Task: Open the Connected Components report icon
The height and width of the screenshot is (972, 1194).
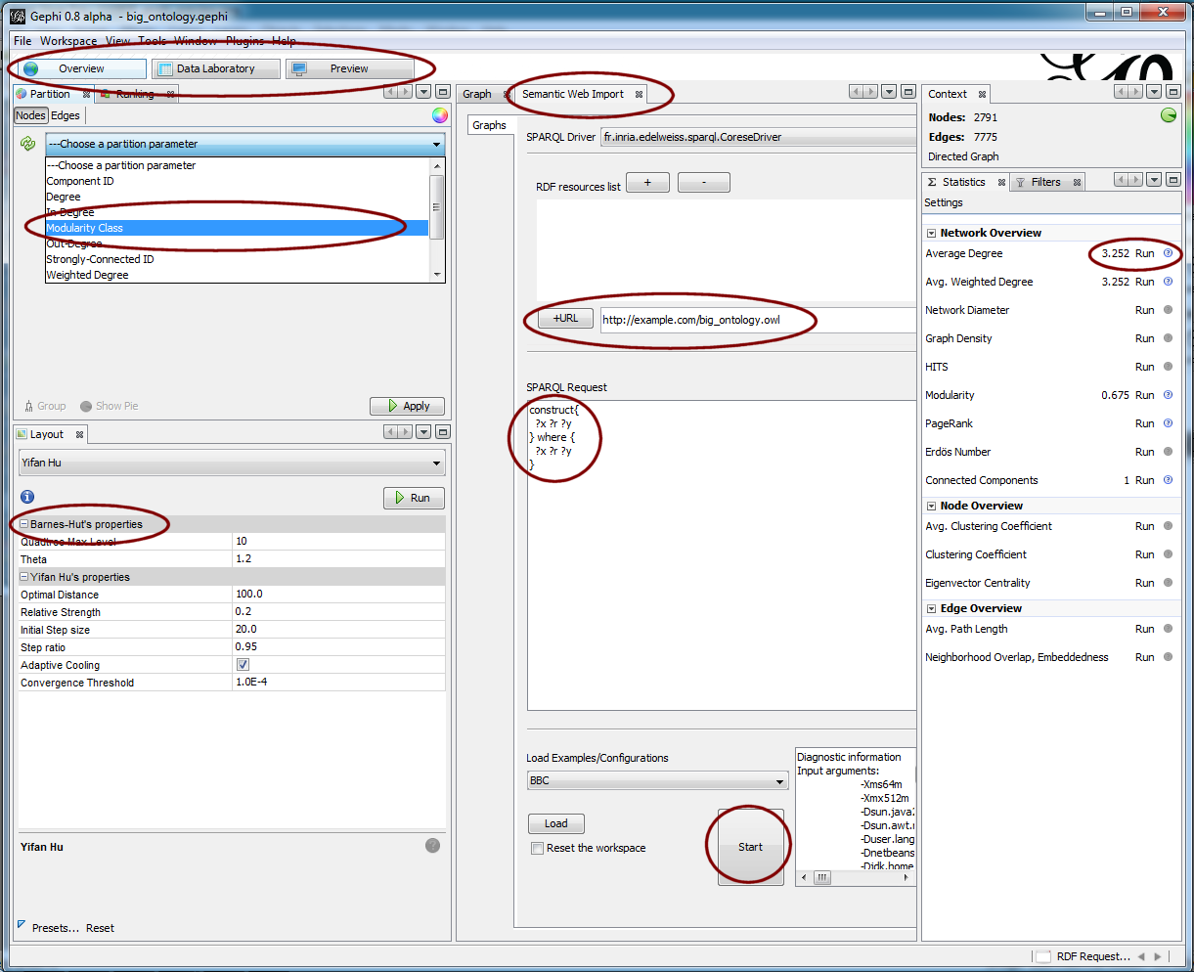Action: pos(1168,480)
